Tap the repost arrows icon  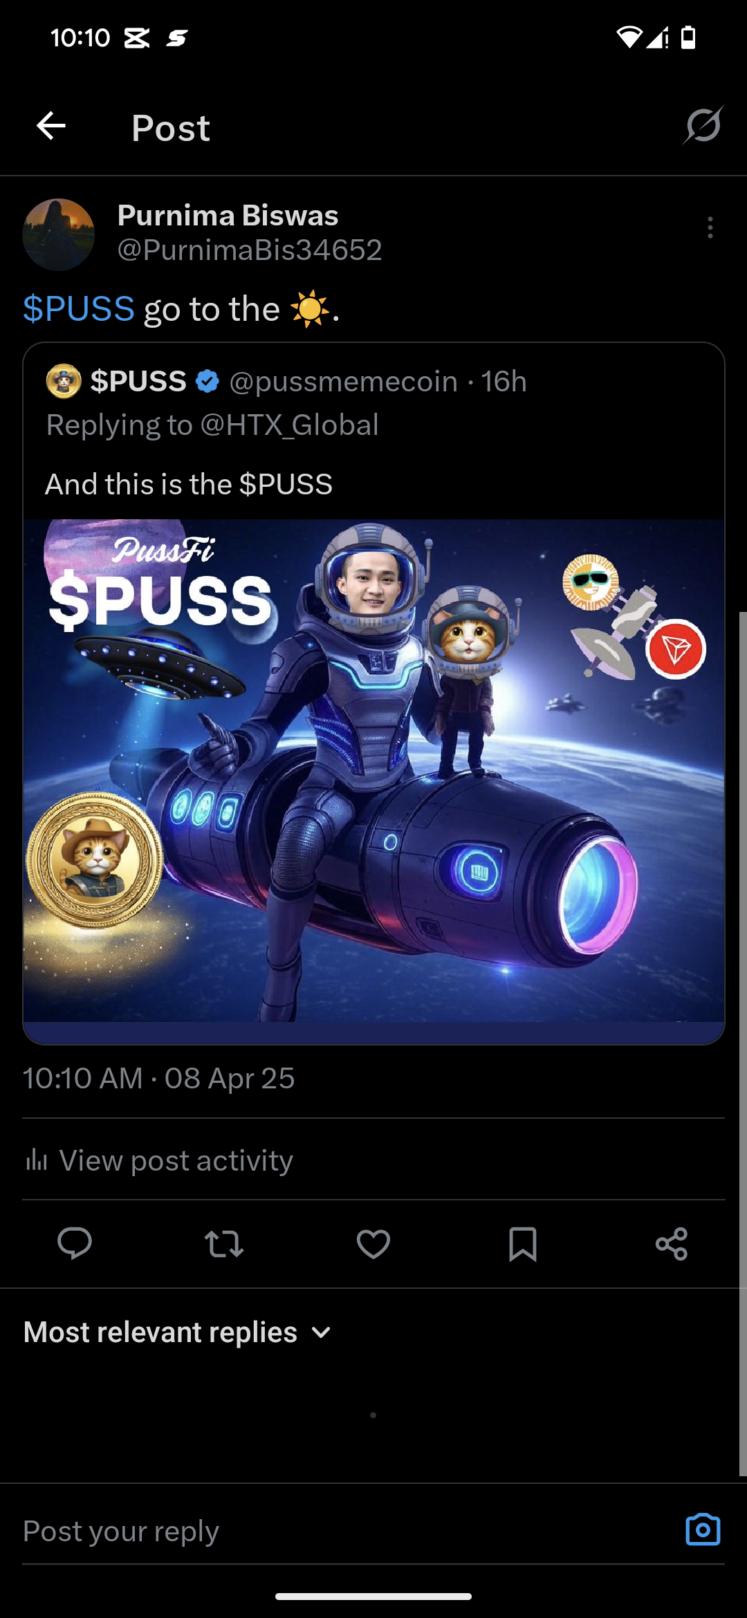pos(224,1244)
